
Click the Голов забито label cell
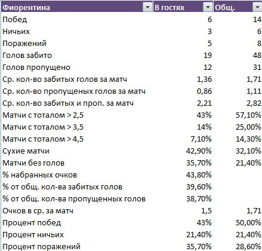coord(77,55)
